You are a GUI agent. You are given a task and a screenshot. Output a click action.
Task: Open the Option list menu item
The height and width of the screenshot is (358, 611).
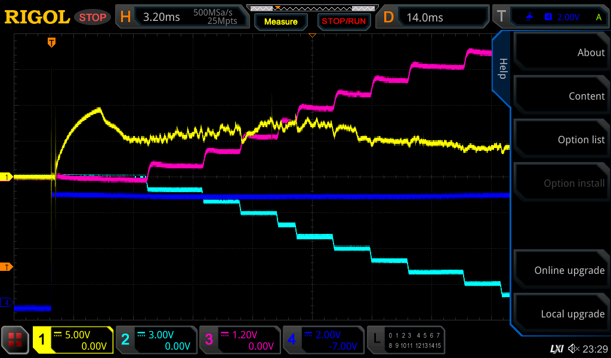pyautogui.click(x=561, y=140)
